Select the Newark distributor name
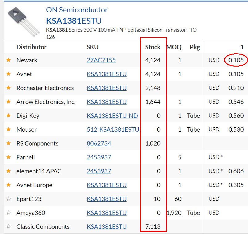Image resolution: width=248 pixels, height=234 pixels. coord(27,60)
